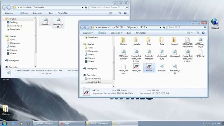Select the Controller Manager file
This screenshot has height=126, width=224.
tap(149, 55)
